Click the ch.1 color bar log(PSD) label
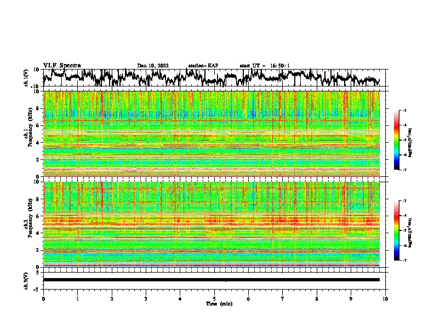Screen dimensions: 434x335 [410, 143]
